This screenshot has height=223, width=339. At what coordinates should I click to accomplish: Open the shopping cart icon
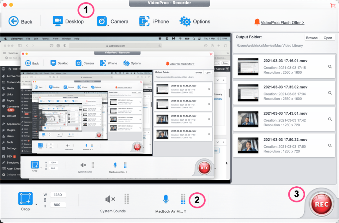tap(333, 5)
